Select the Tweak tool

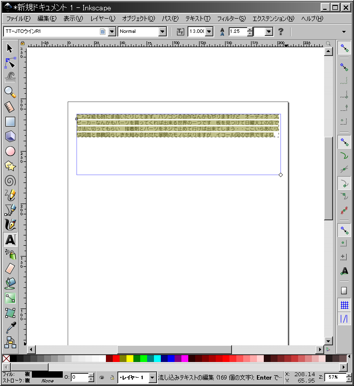10,77
